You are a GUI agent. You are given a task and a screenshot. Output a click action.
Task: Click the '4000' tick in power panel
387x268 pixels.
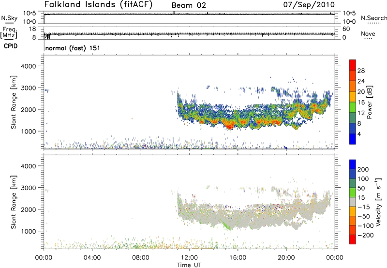coord(28,66)
